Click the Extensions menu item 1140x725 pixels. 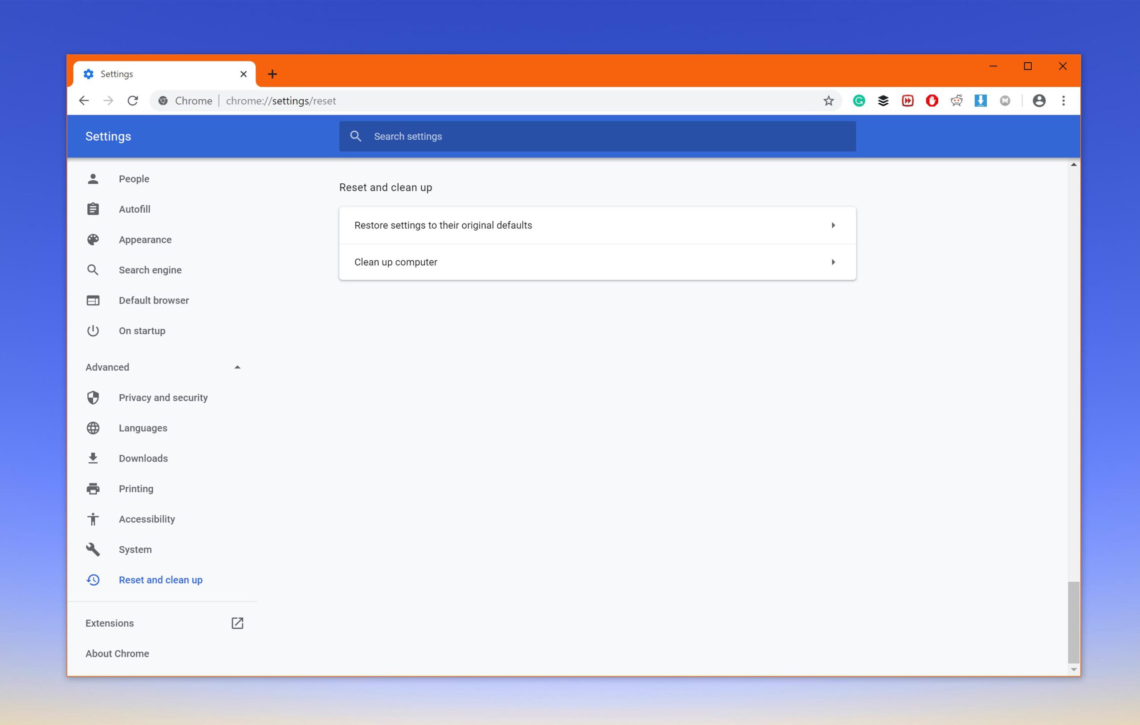click(110, 623)
